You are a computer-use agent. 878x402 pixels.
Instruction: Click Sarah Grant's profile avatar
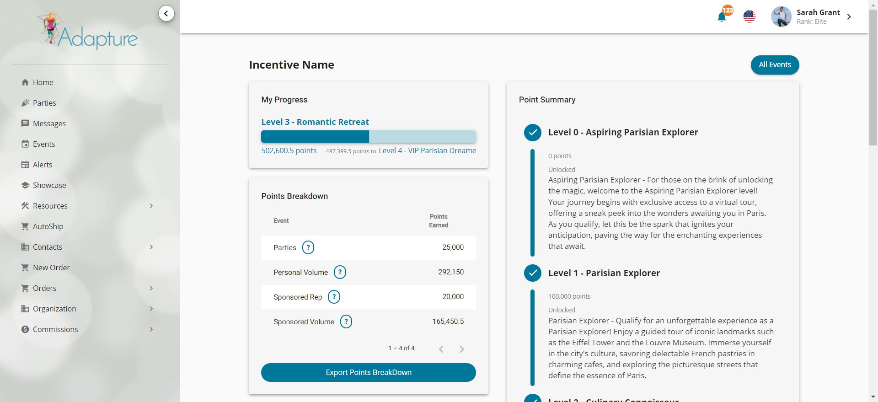(x=781, y=17)
